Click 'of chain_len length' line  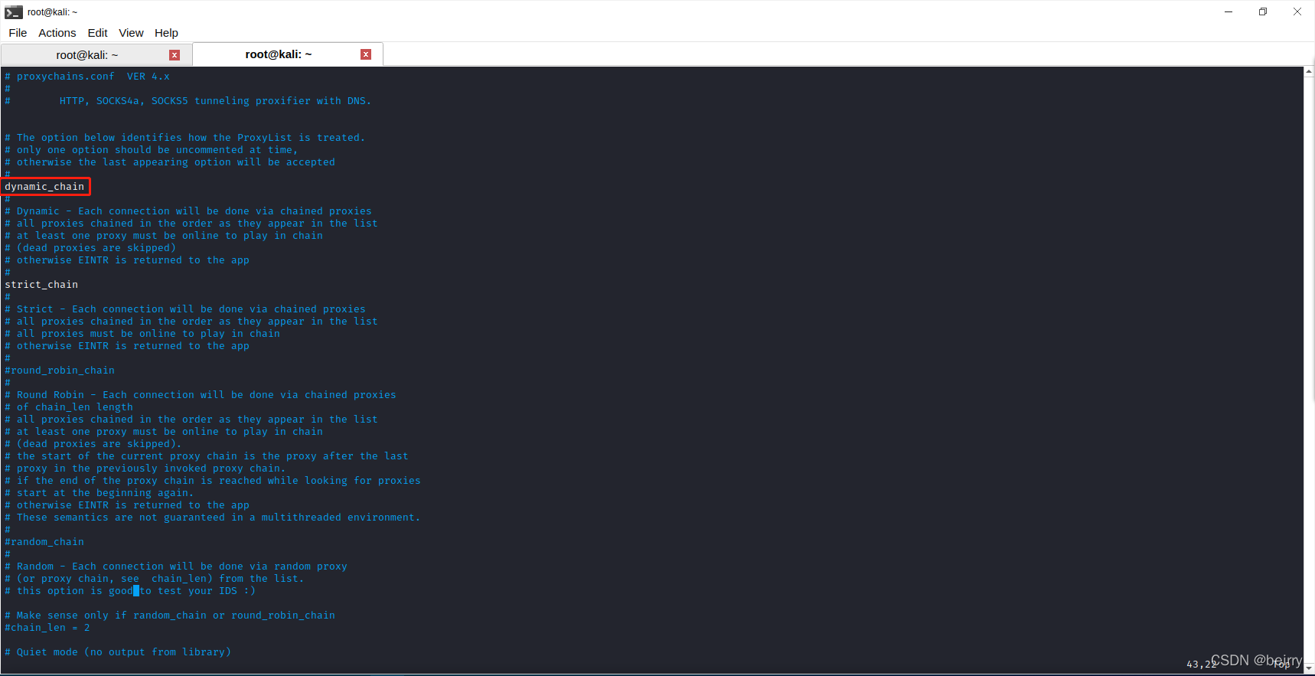click(x=69, y=407)
